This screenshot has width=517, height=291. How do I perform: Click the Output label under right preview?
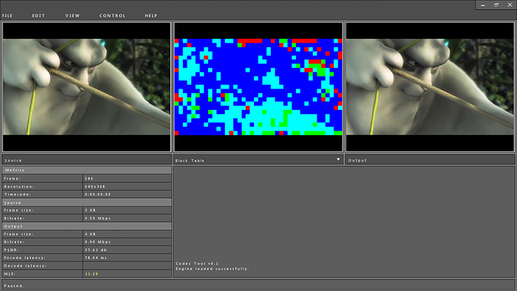point(357,160)
